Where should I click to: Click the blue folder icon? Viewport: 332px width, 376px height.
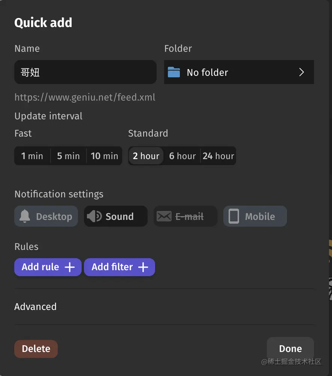coord(173,72)
